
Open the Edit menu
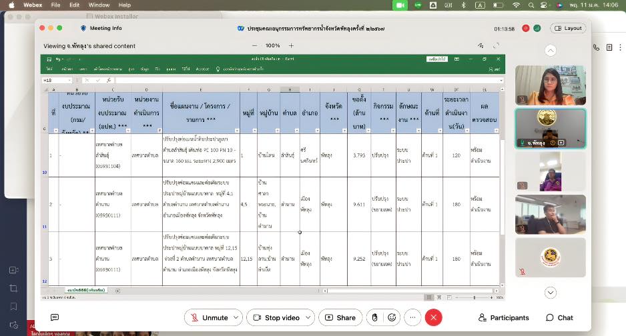click(x=74, y=5)
